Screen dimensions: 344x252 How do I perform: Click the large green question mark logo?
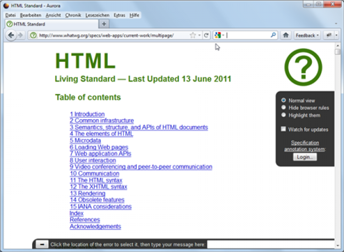(x=303, y=67)
